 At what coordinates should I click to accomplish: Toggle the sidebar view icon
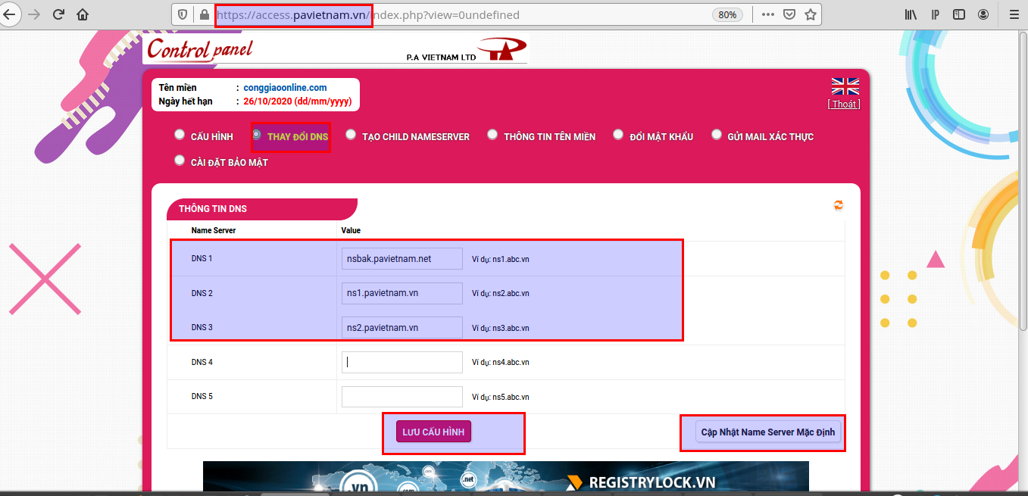click(959, 14)
